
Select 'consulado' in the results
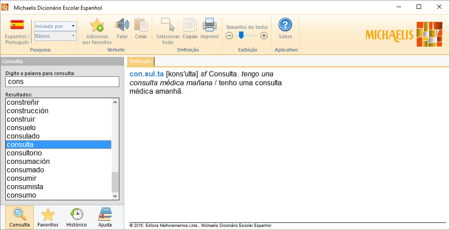tap(59, 136)
